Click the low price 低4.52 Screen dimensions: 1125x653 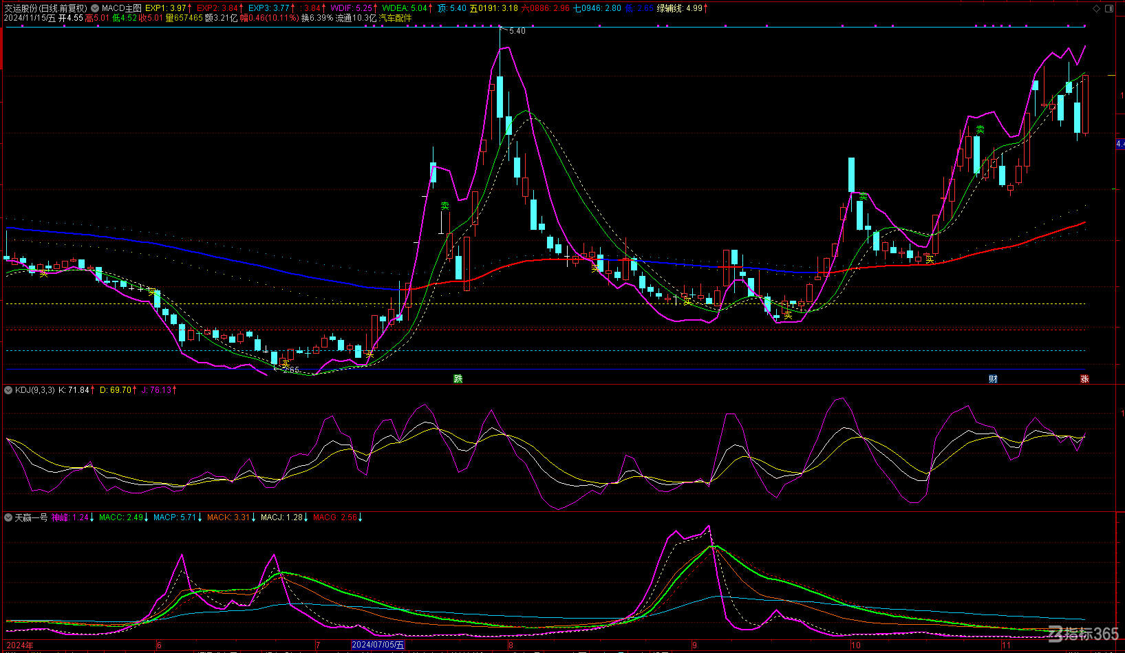click(124, 18)
